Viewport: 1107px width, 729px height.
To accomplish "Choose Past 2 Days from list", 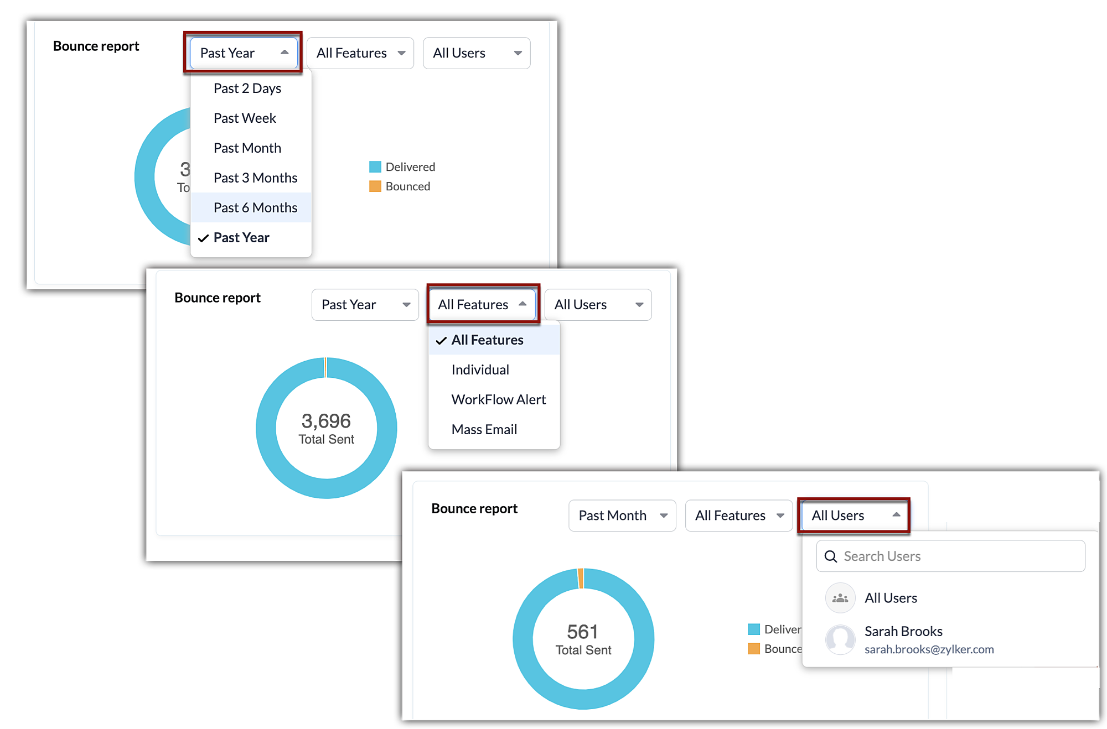I will (x=247, y=88).
